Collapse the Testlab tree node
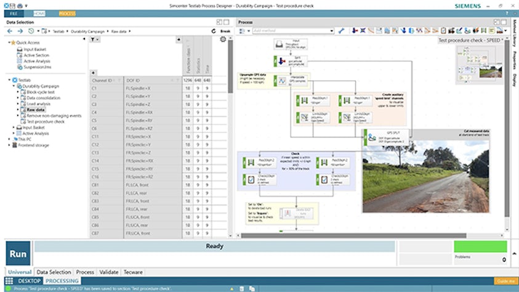 9,80
